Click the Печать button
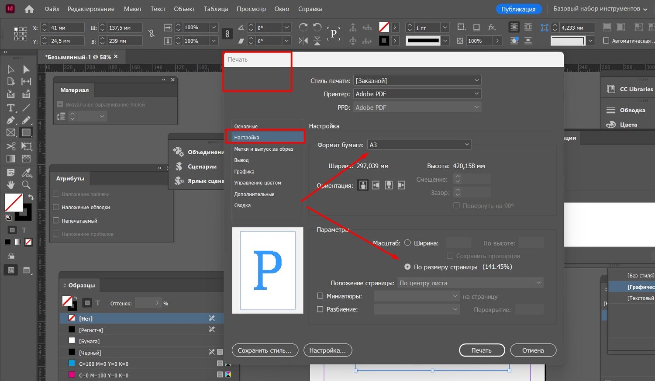The image size is (655, 381). click(482, 350)
